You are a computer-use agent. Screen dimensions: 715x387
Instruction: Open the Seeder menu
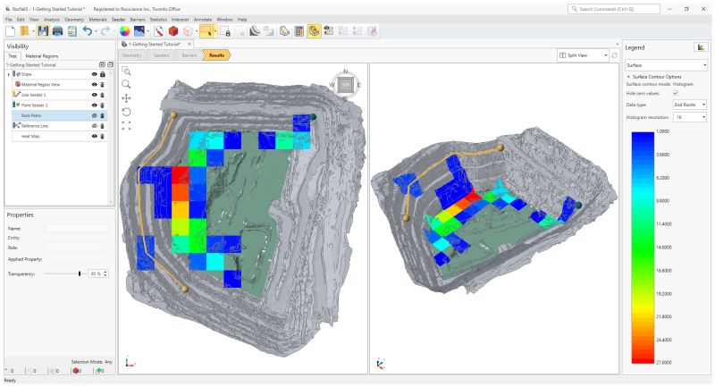coord(119,20)
